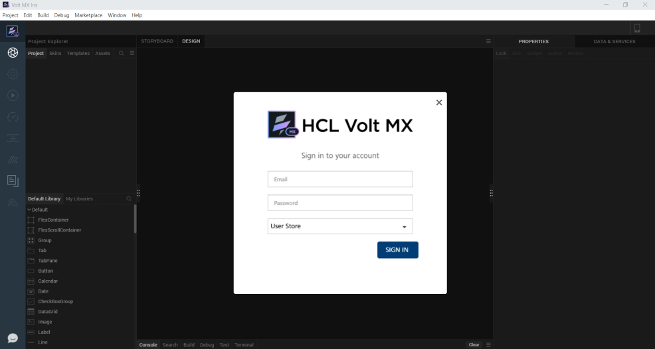Viewport: 655px width, 349px height.
Task: Click the Password input field
Action: tap(340, 203)
